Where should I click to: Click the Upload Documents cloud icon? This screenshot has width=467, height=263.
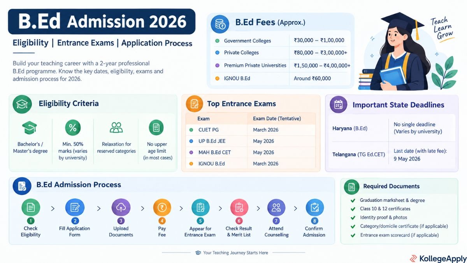coord(121,208)
